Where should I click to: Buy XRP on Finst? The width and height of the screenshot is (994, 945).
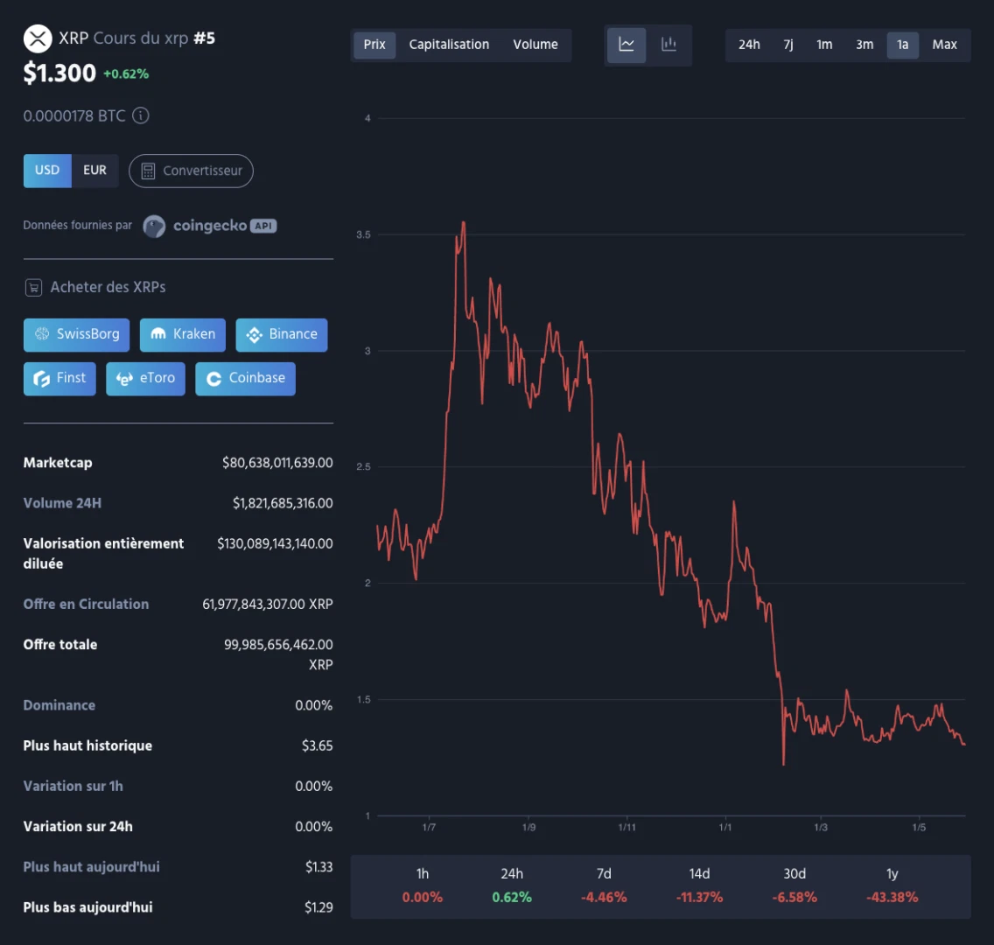[x=59, y=379]
